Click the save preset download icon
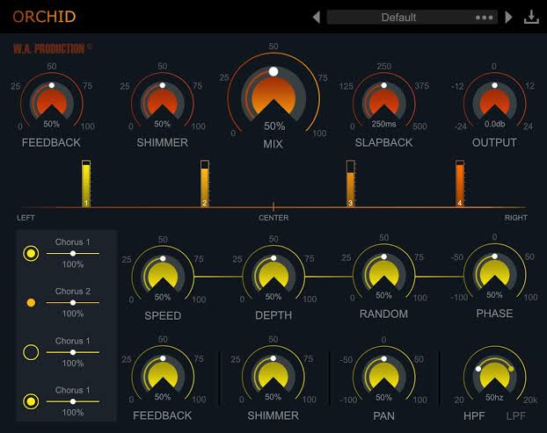 531,18
